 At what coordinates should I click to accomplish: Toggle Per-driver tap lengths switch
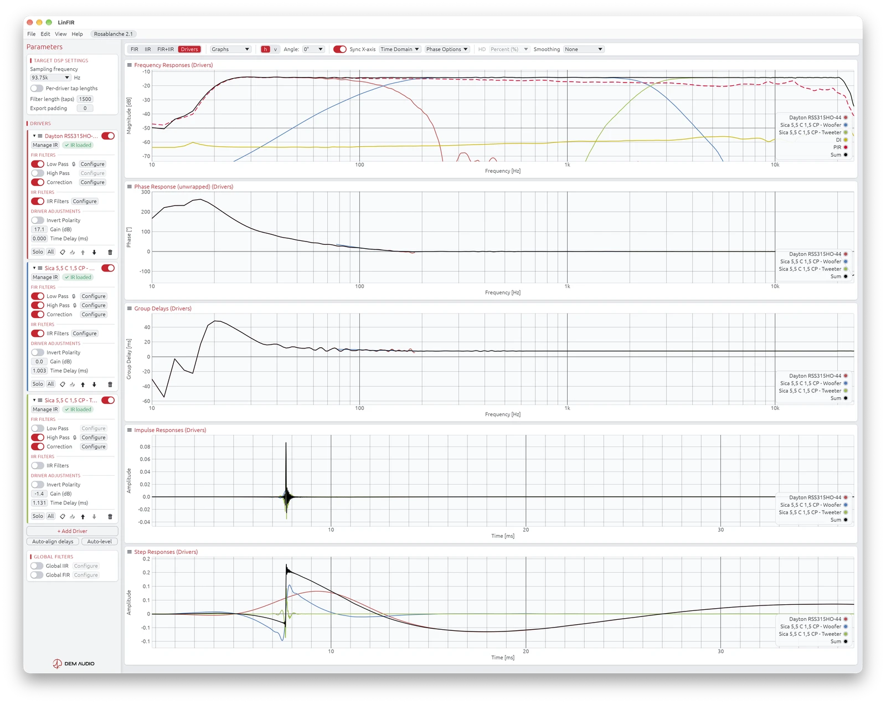tap(37, 88)
